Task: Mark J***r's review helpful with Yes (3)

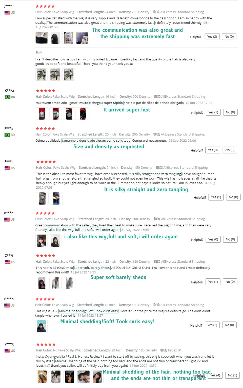Action: pyautogui.click(x=212, y=37)
